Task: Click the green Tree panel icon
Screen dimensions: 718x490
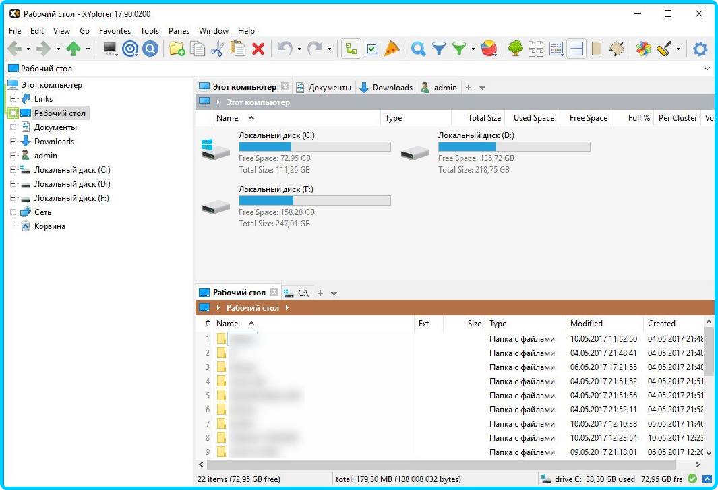Action: click(515, 49)
